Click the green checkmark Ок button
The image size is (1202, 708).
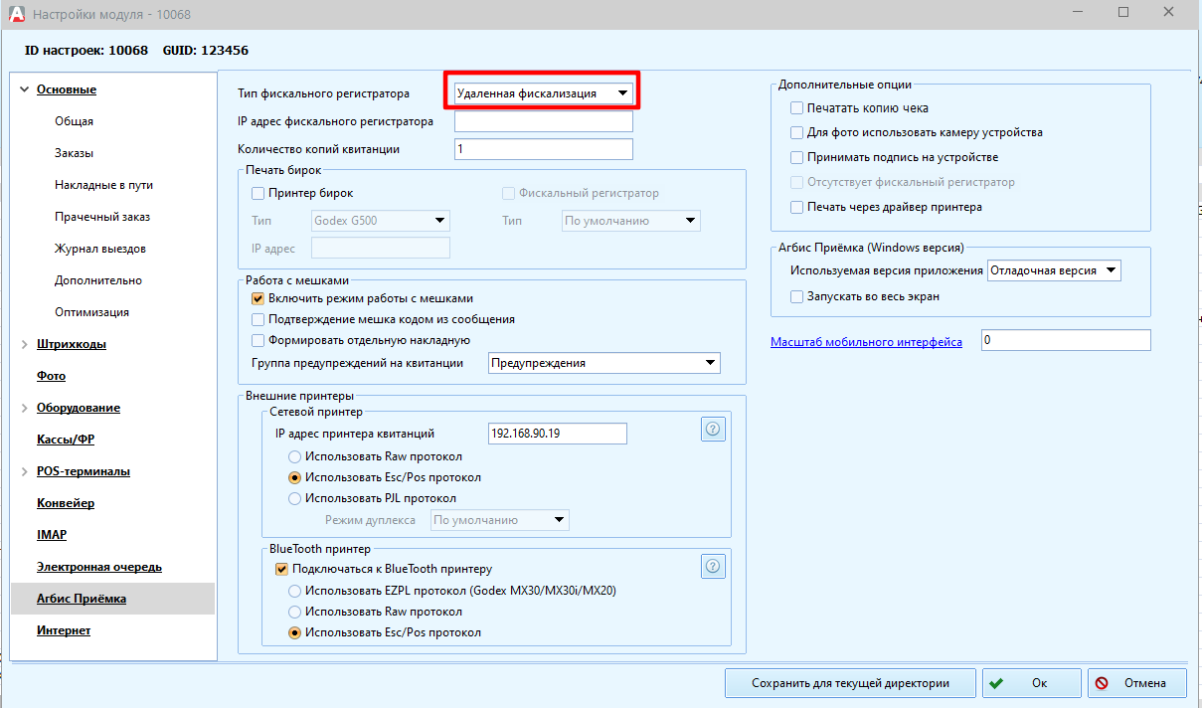(x=1031, y=683)
